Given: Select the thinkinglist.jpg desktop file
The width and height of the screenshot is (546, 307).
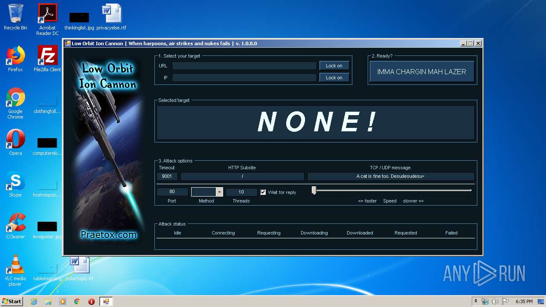Looking at the screenshot, I should coord(79,21).
